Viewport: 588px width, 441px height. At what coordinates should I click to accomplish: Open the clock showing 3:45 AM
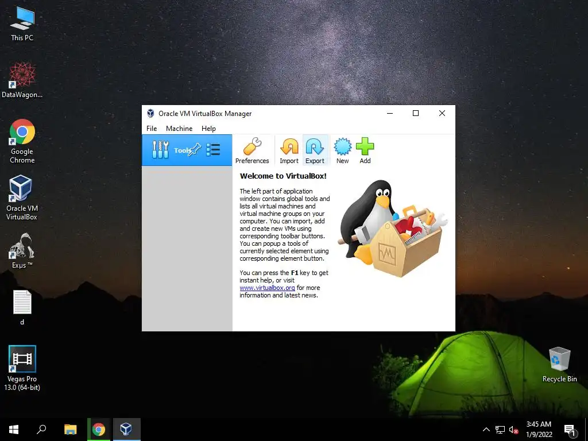pos(539,430)
